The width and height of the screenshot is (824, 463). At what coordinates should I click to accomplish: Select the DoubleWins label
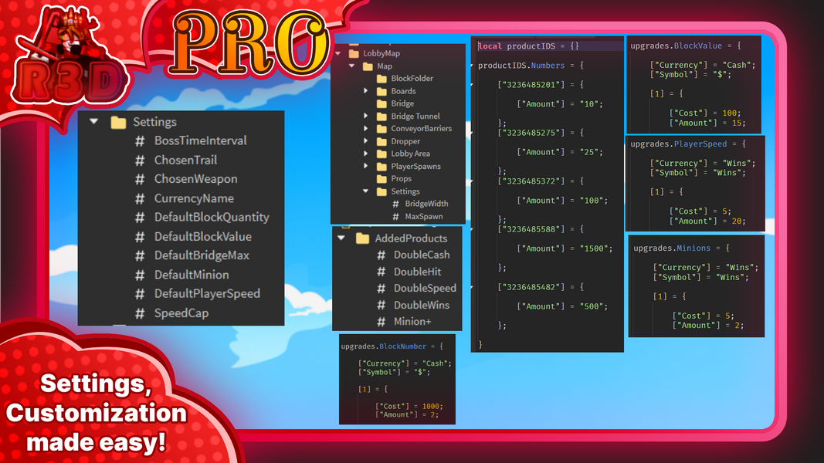tap(422, 305)
